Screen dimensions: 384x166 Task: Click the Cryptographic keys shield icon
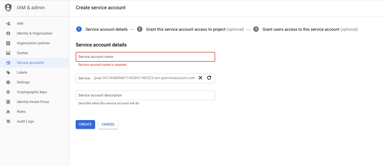(8, 92)
